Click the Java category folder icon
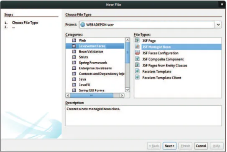The width and height of the screenshot is (227, 152). (74, 79)
